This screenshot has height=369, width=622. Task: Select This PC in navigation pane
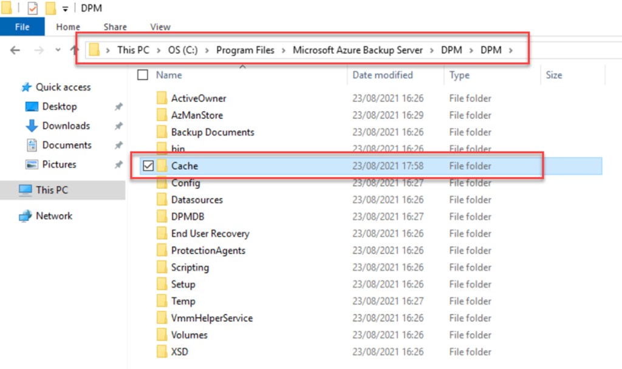pyautogui.click(x=52, y=190)
